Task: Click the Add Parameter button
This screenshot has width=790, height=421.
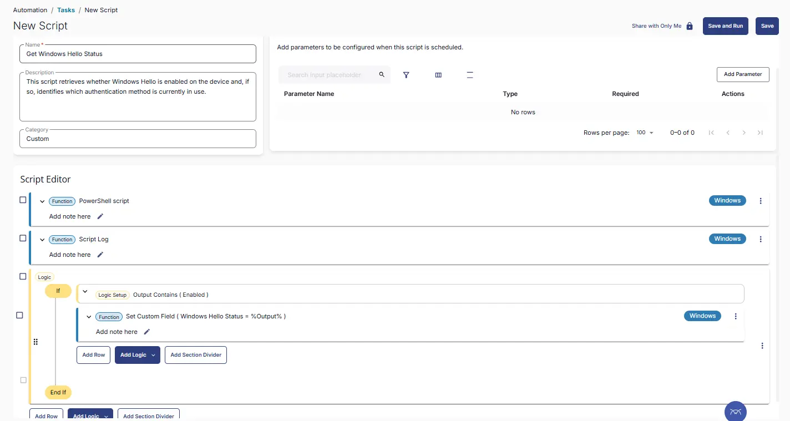Action: point(742,74)
